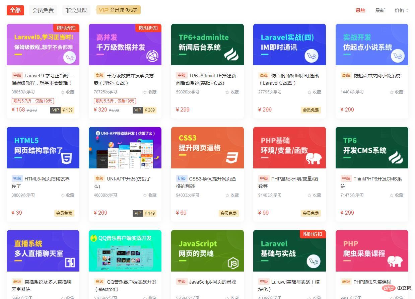Open CSS3-瞬间提升网页逼格的利器 title link
The width and height of the screenshot is (415, 299).
click(206, 182)
